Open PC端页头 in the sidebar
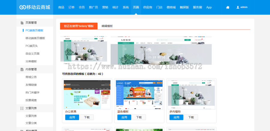270x131 pixels. [x=32, y=46]
